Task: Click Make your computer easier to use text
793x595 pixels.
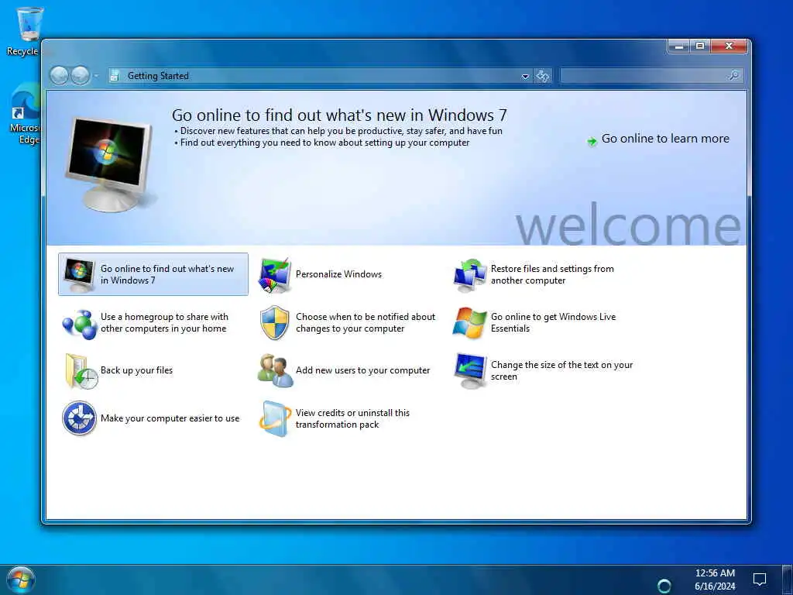Action: coord(170,418)
